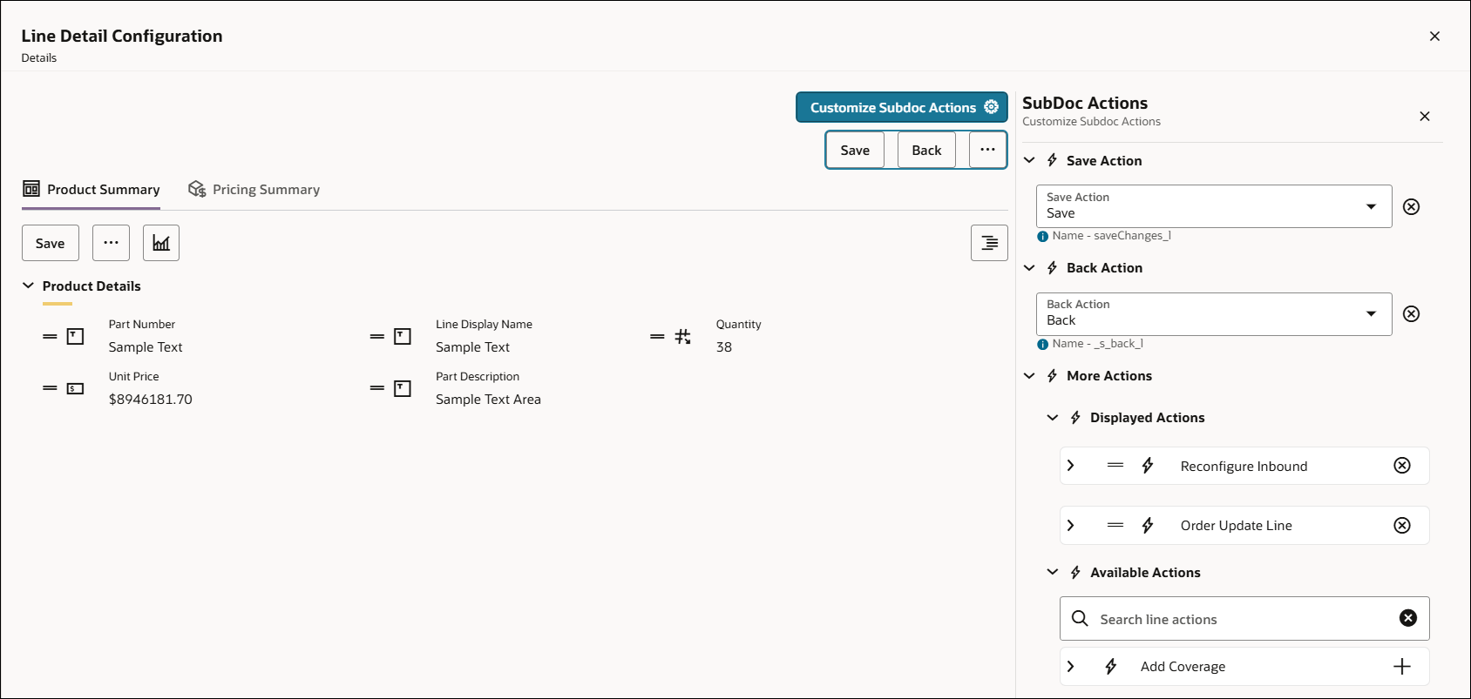
Task: Click the outline layout icon button
Action: [x=989, y=243]
